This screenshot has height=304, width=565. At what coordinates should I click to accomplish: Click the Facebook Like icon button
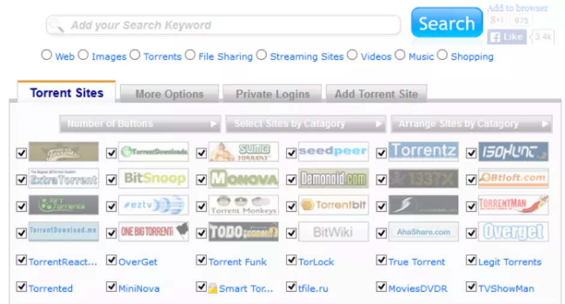pos(507,37)
